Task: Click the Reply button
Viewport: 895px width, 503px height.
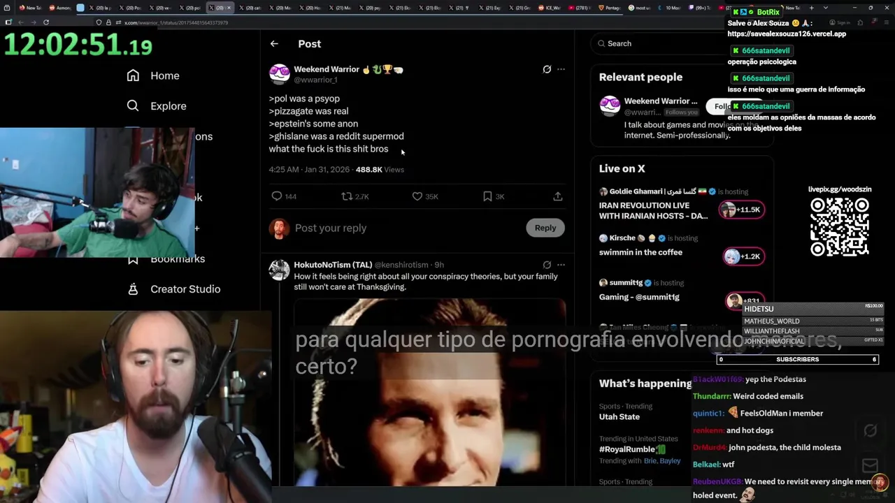Action: pos(545,228)
